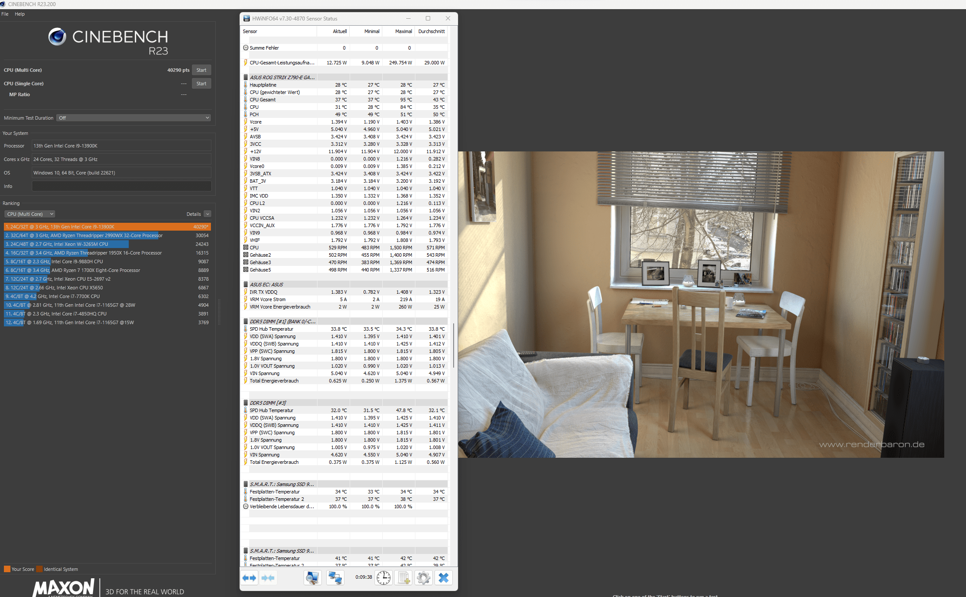Click the CPU Gesamt sensor row label

(x=263, y=100)
